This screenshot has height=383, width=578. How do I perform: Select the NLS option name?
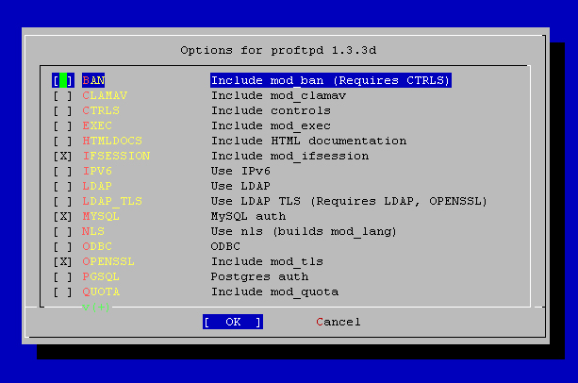coord(93,231)
